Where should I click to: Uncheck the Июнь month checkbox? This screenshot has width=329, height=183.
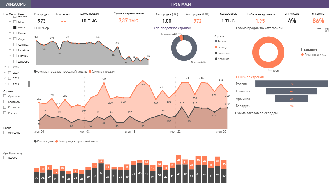coord(15,27)
